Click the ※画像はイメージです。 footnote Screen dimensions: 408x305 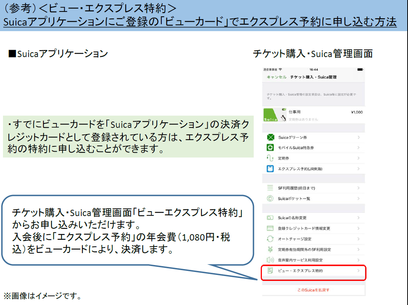[43, 296]
